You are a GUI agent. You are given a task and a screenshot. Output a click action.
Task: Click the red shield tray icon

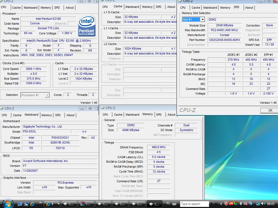(226, 204)
